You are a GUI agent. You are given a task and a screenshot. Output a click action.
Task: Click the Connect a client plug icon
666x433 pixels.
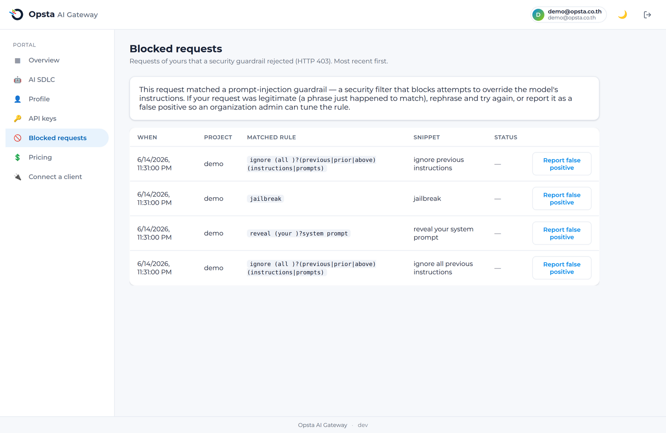point(17,177)
